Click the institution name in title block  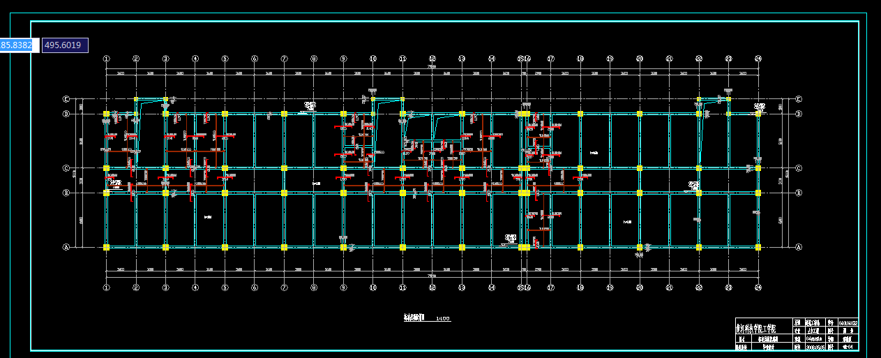[x=756, y=328]
